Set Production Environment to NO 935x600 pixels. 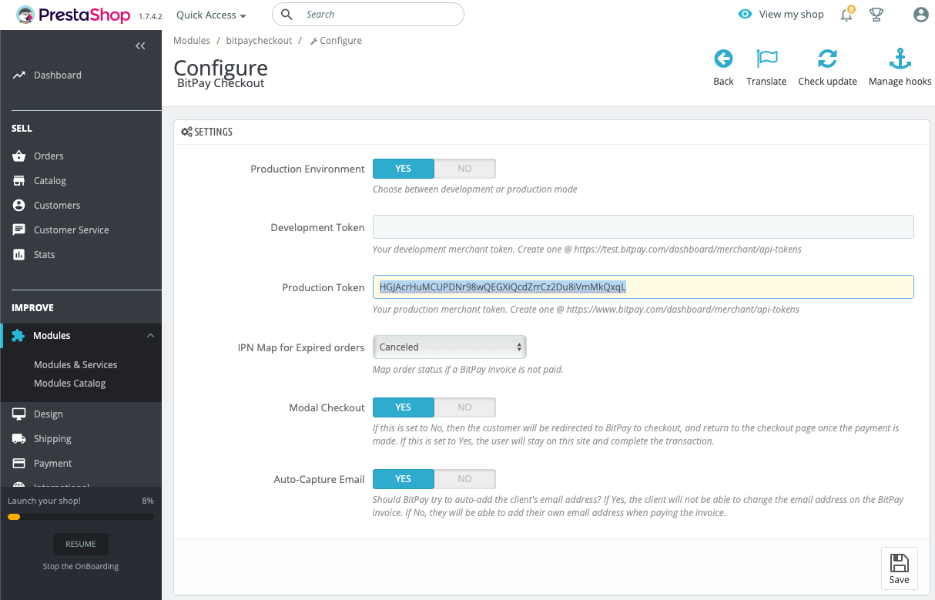(465, 169)
